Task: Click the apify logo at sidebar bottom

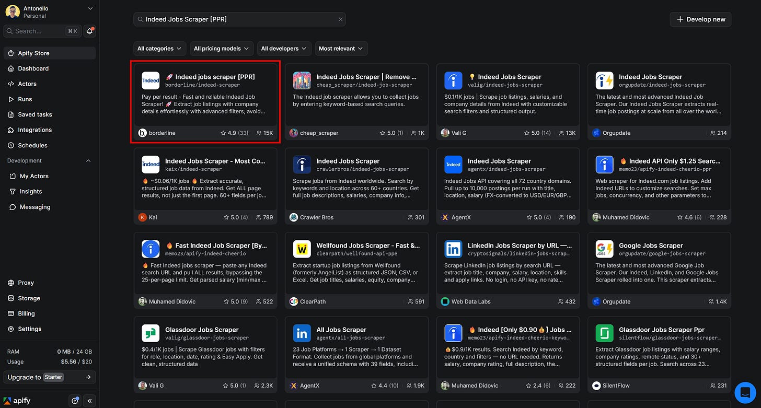Action: coord(18,401)
